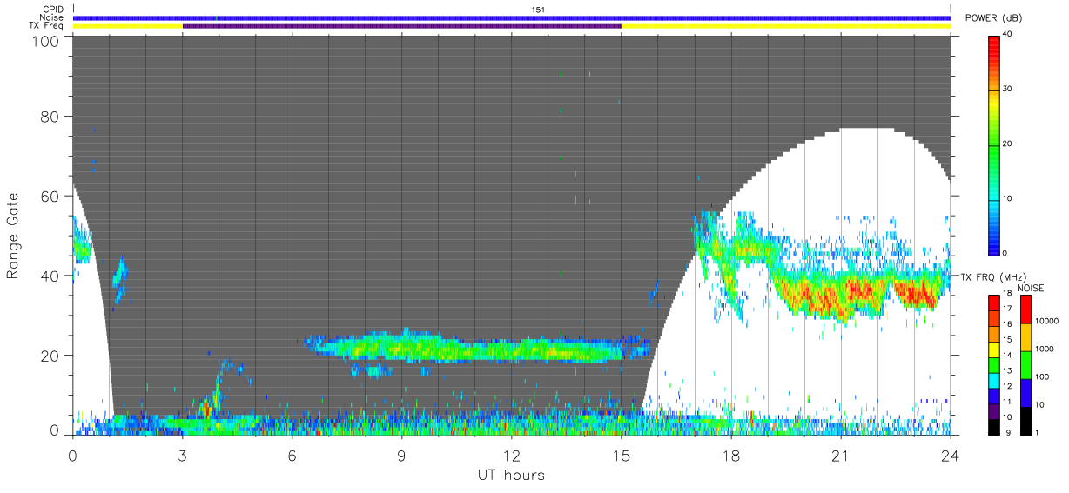Click the yellow TX Freq bar segment after 15 UT
The height and width of the screenshot is (493, 1069).
tap(786, 26)
